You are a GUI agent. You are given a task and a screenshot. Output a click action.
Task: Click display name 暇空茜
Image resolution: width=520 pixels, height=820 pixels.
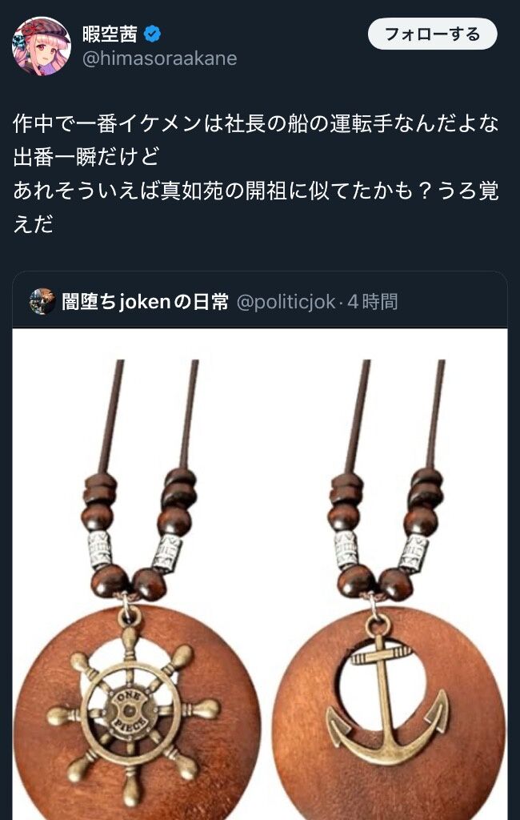point(110,34)
